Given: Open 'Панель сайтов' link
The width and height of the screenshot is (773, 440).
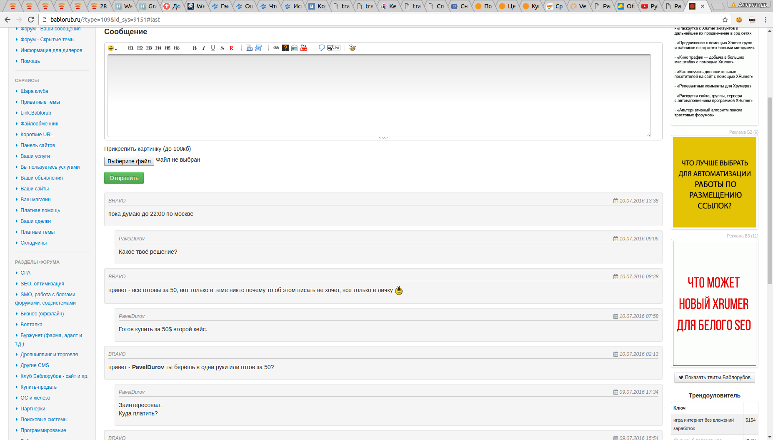Looking at the screenshot, I should click(x=38, y=145).
